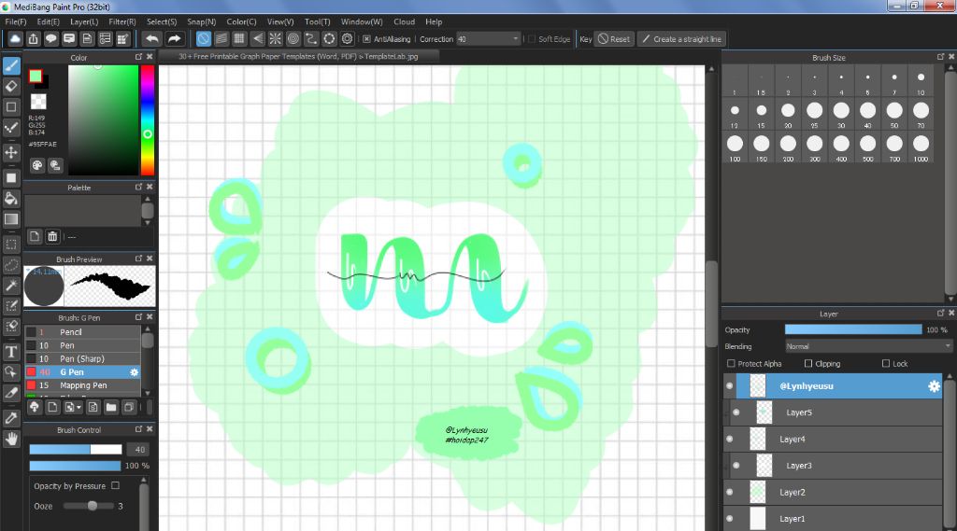The height and width of the screenshot is (531, 957).
Task: Enable the Clipping checkbox
Action: pos(808,363)
